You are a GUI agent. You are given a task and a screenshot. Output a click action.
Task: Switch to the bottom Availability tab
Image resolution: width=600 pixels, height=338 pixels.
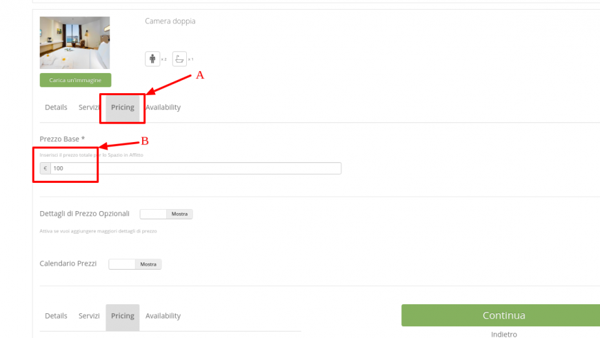point(163,316)
